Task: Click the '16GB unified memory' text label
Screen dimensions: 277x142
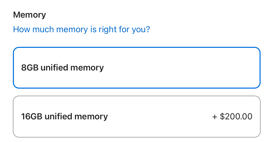Action: click(64, 117)
